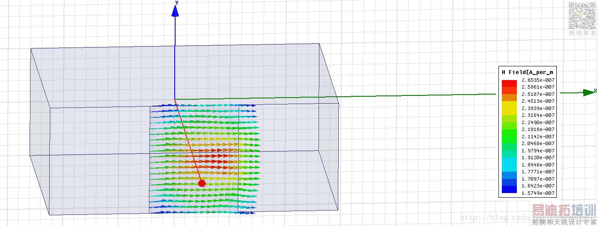Screen dimensions: 598x226
Task: Click the H Field legend title
Action: pos(527,72)
